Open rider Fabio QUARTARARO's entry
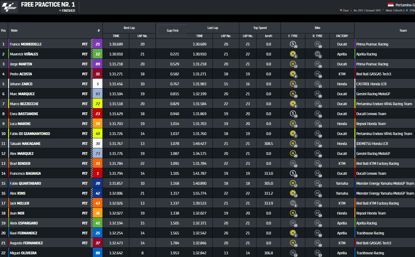Screen dimensions: 415x257 click(x=25, y=183)
